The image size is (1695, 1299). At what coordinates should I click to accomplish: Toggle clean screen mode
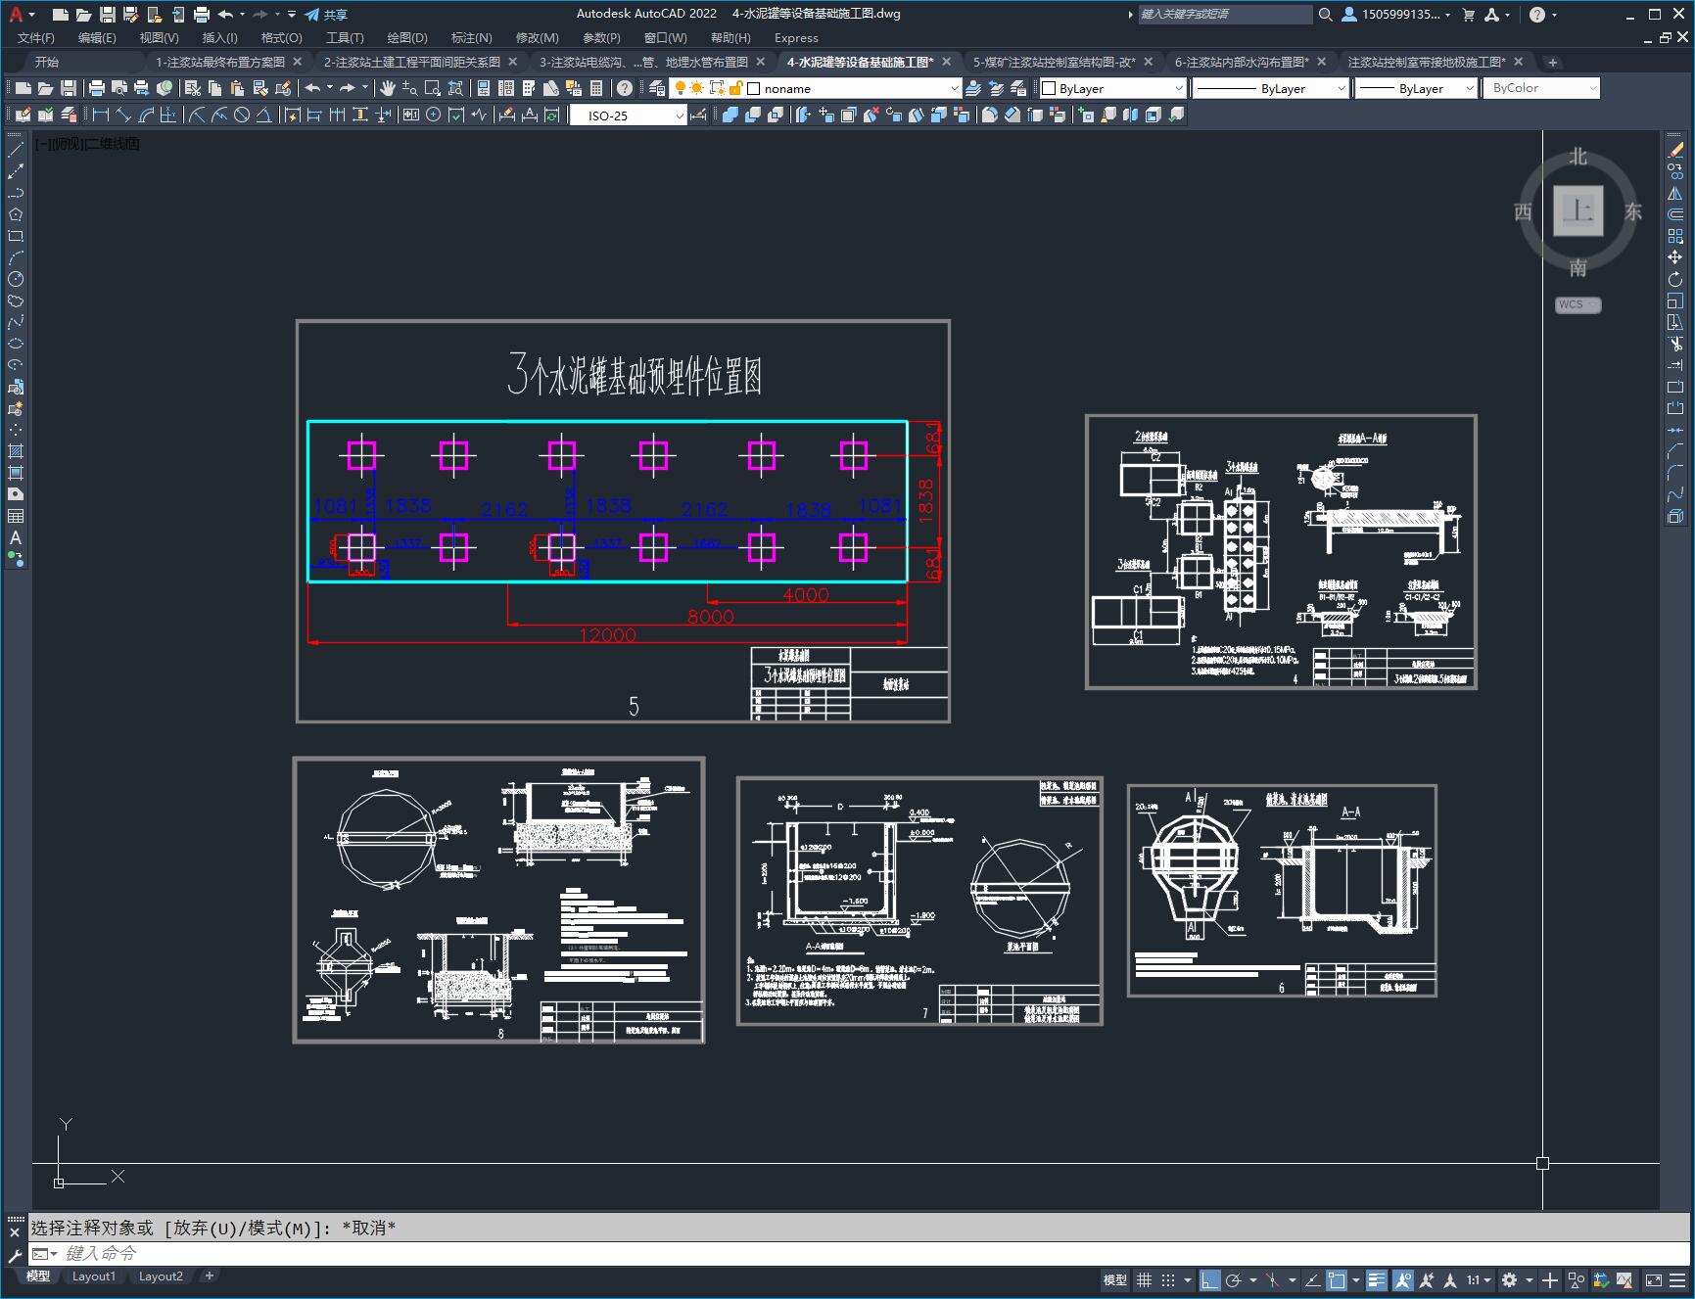(1653, 1279)
